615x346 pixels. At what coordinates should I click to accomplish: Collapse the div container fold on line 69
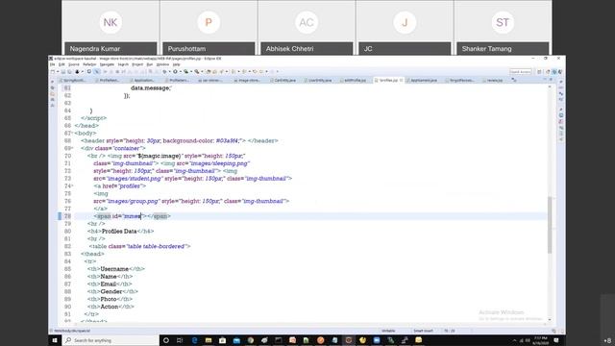[73, 148]
